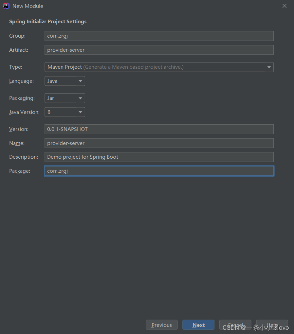
Task: Select the Group input field containing com.zrgj
Action: (159, 36)
